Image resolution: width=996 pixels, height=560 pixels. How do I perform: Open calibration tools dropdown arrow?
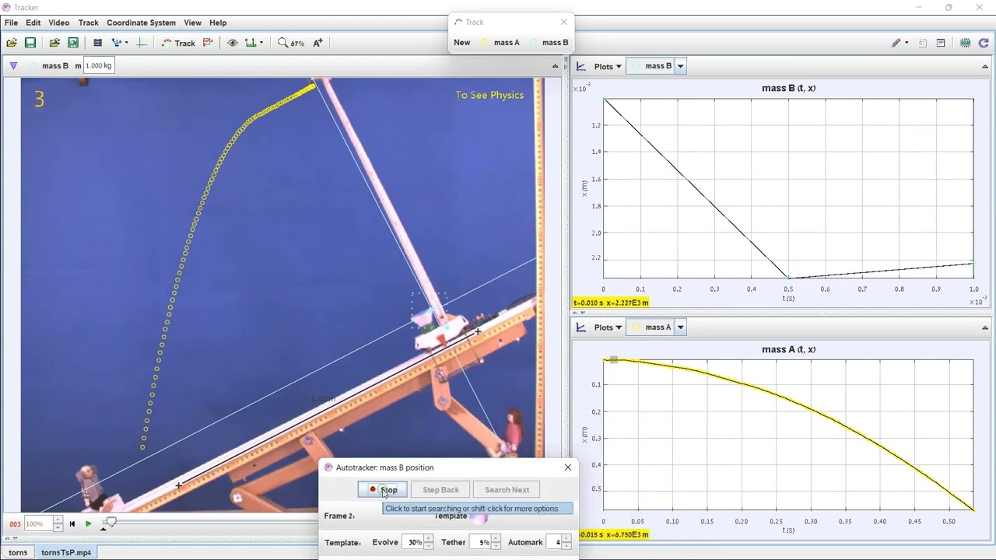(x=126, y=43)
